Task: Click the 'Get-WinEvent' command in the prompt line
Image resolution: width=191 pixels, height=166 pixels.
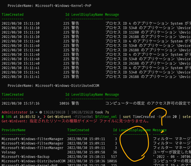Action: point(59,117)
